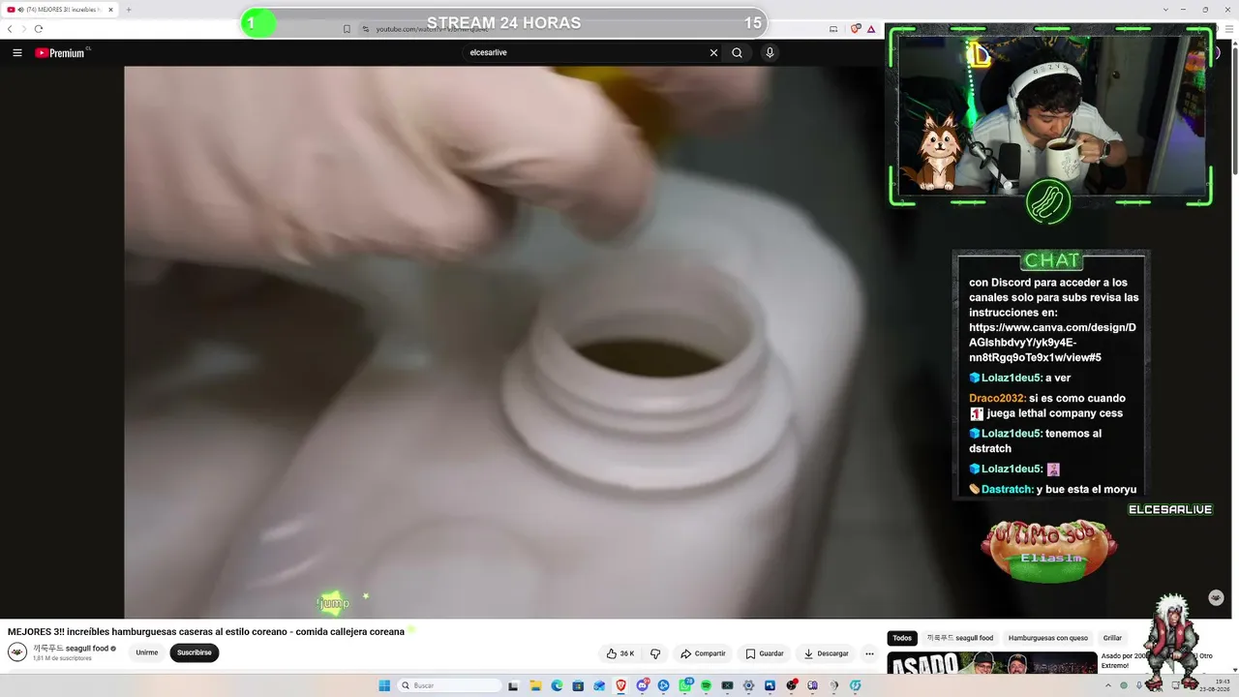Image resolution: width=1239 pixels, height=697 pixels.
Task: Open Task View on taskbar
Action: [514, 685]
